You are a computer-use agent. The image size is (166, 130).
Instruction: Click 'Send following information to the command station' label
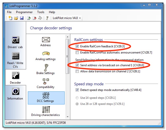pyautogui.click(x=110, y=60)
